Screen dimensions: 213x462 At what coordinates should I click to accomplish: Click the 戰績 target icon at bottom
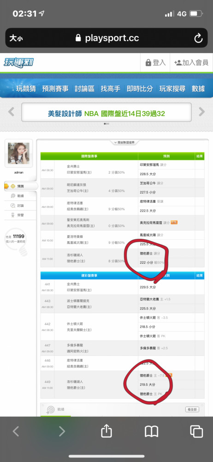pos(51,409)
